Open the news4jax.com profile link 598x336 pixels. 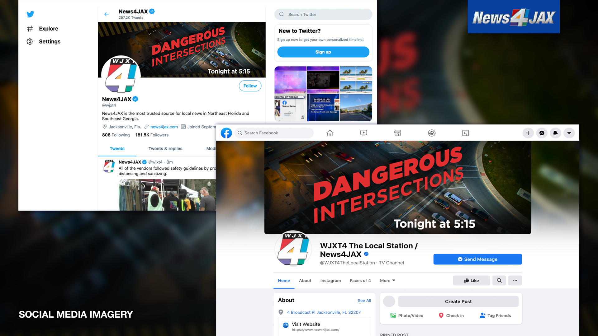coord(164,127)
